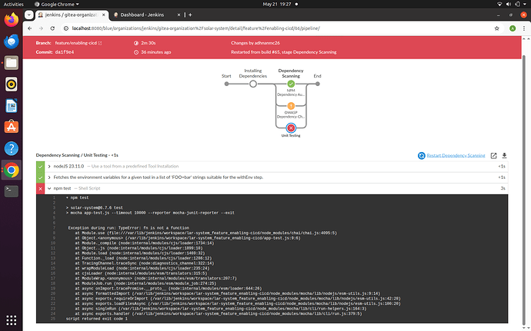Click the pipeline Start node
Viewport: 531px width, 331px height.
click(x=226, y=84)
